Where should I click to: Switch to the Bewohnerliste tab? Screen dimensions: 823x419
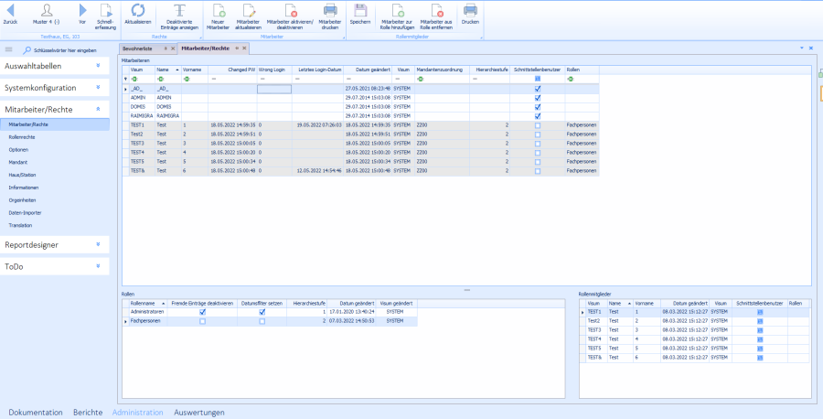pyautogui.click(x=139, y=47)
